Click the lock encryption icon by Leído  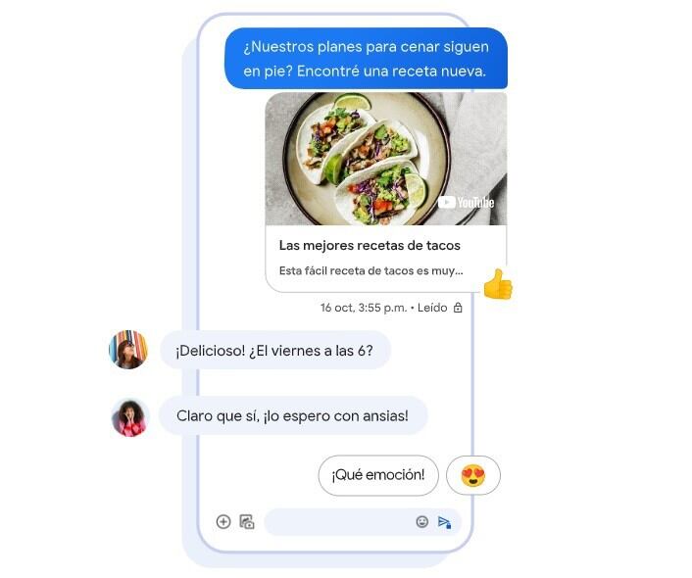click(x=458, y=308)
